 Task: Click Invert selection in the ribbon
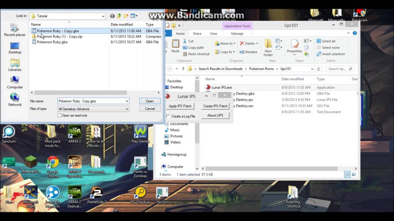point(331,54)
